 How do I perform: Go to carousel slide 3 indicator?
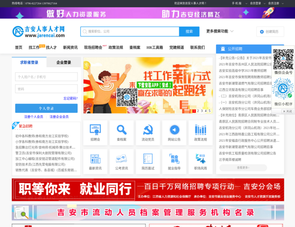point(202,111)
